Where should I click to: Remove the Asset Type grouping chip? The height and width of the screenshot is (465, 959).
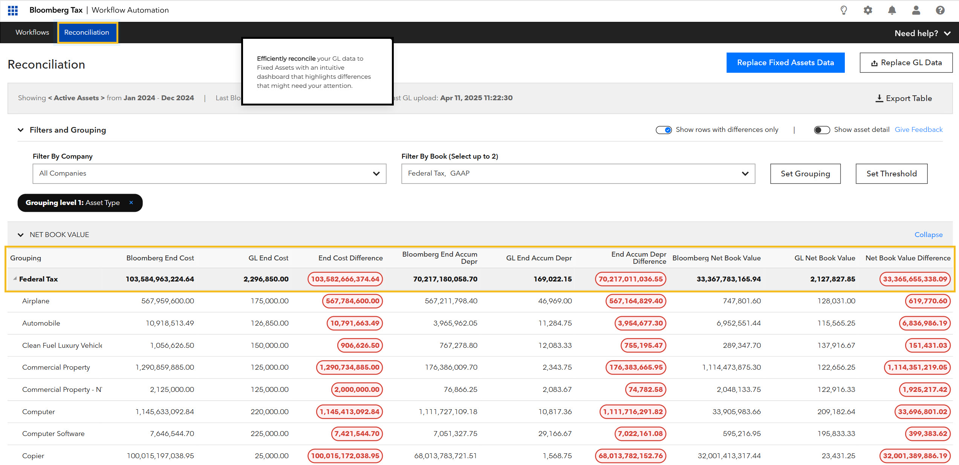point(131,203)
